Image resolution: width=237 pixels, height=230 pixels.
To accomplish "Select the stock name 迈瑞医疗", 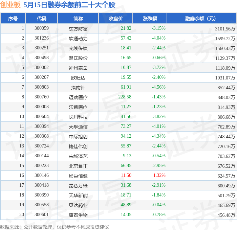I will pos(78,97).
